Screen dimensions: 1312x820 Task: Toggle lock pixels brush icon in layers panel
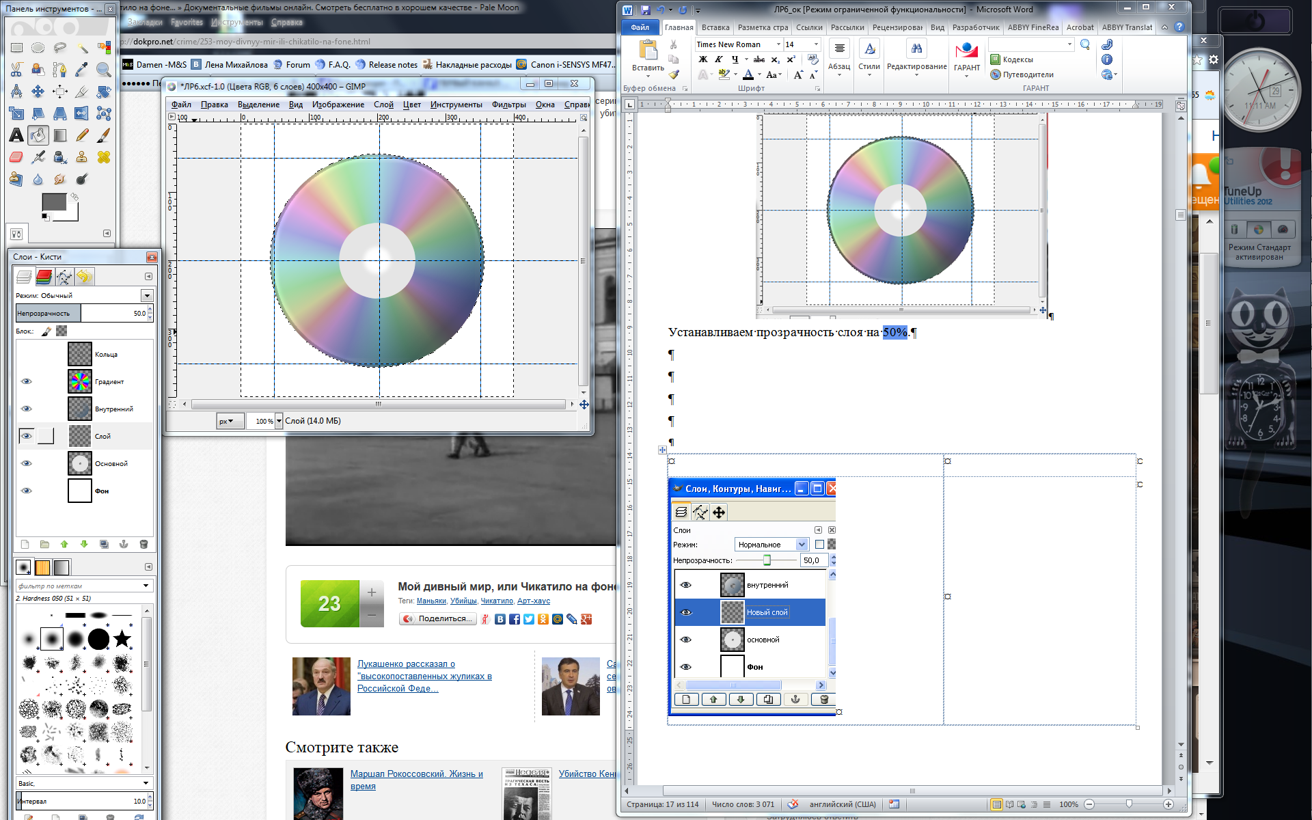[46, 331]
